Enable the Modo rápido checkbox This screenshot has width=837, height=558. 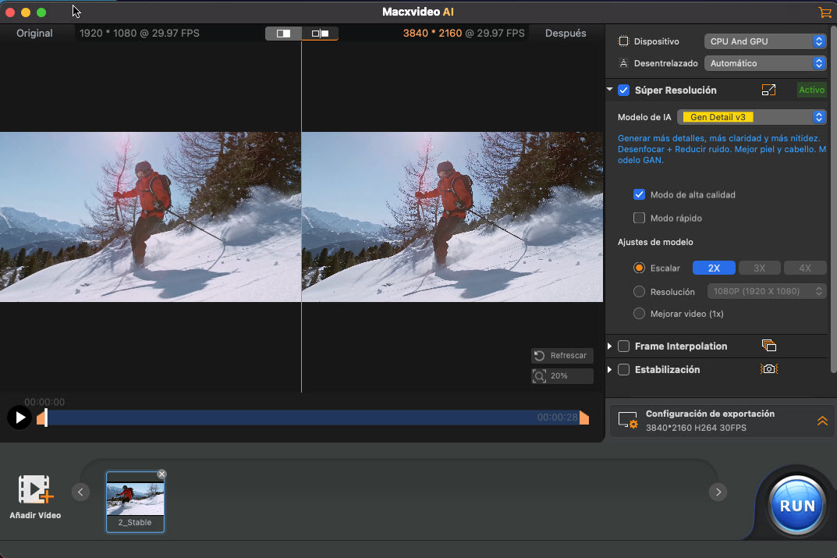[x=640, y=219]
